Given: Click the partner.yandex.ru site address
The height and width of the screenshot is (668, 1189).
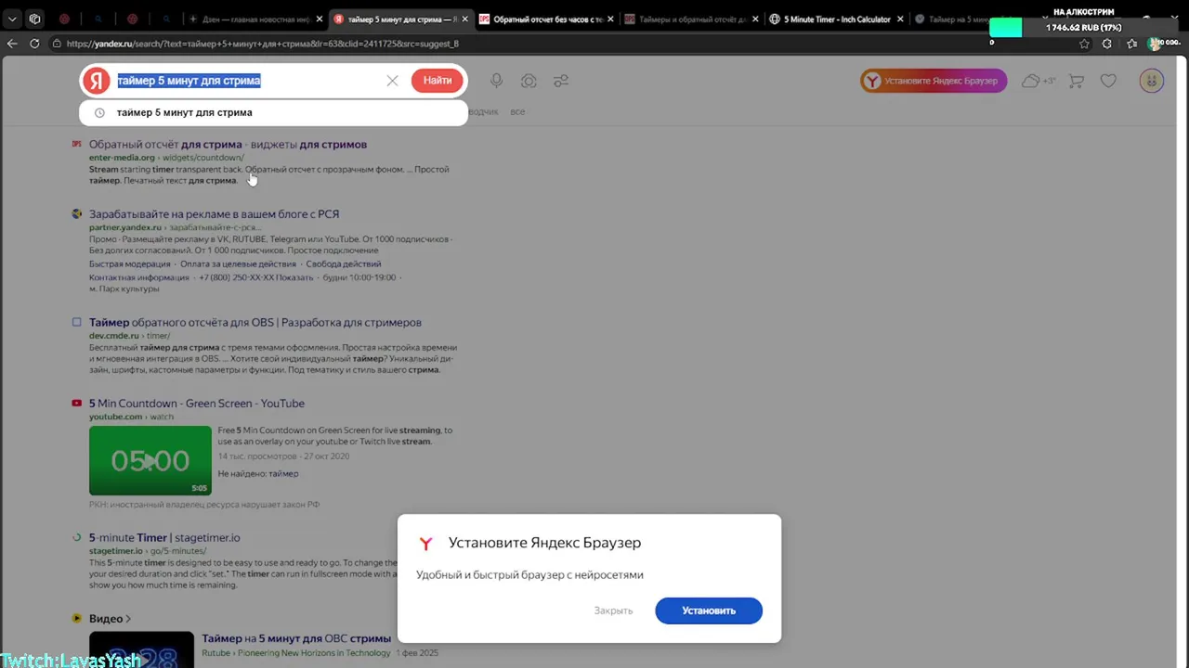Looking at the screenshot, I should coord(125,226).
